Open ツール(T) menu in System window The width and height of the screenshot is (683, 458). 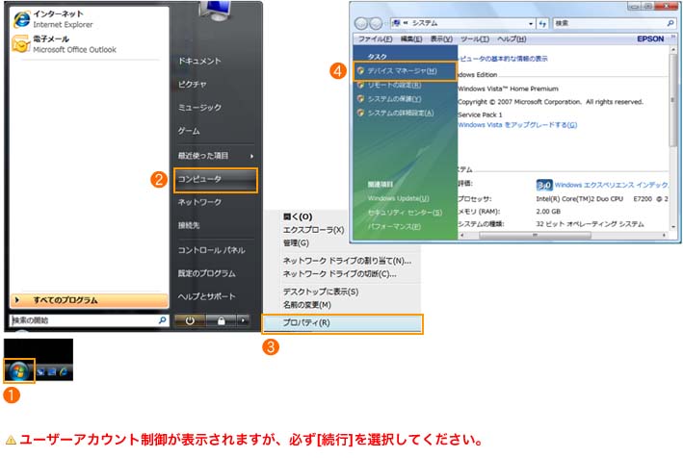(x=475, y=39)
